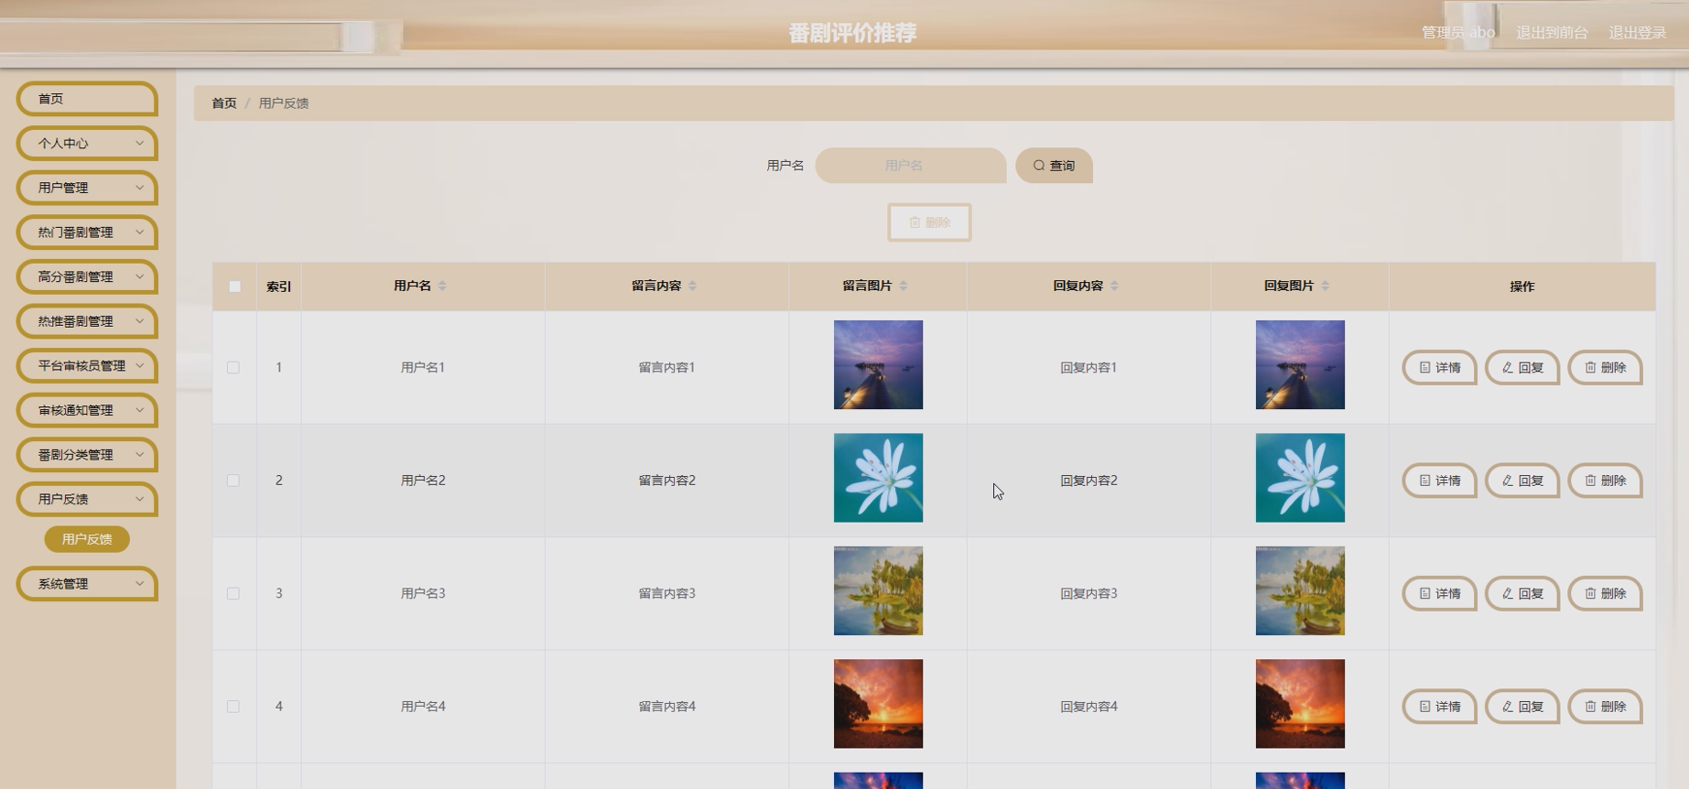Check the checkbox for row 用户名4
The height and width of the screenshot is (789, 1689).
point(233,707)
